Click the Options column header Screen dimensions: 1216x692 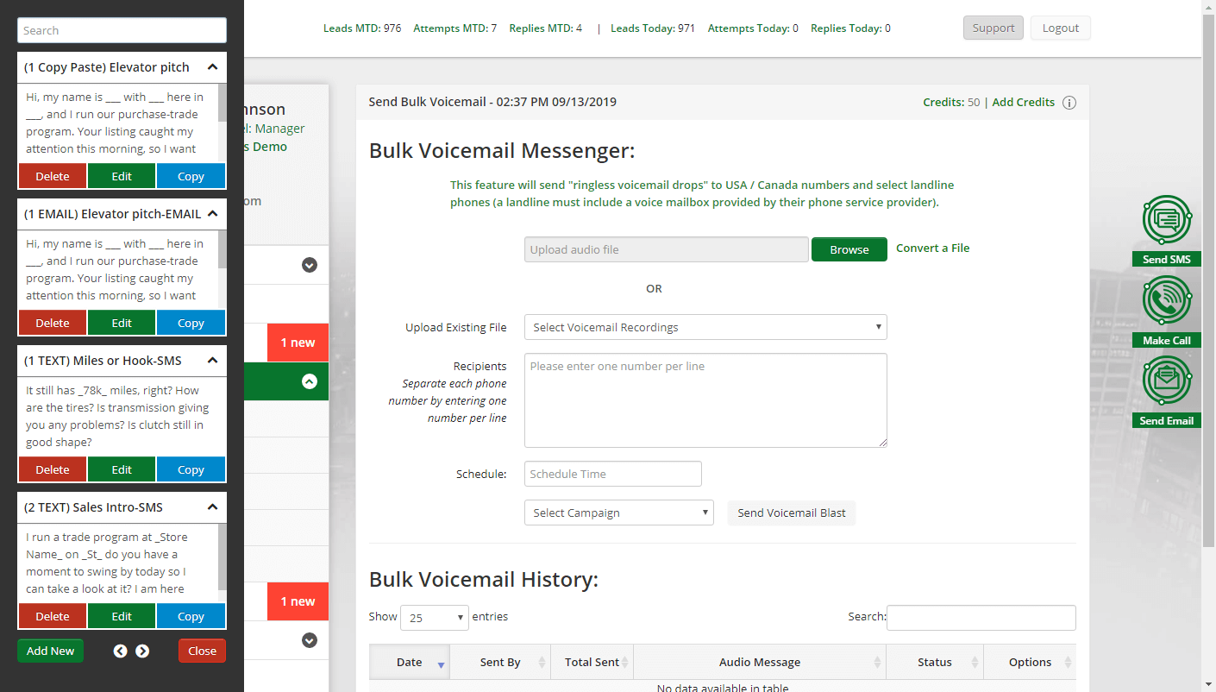1030,662
